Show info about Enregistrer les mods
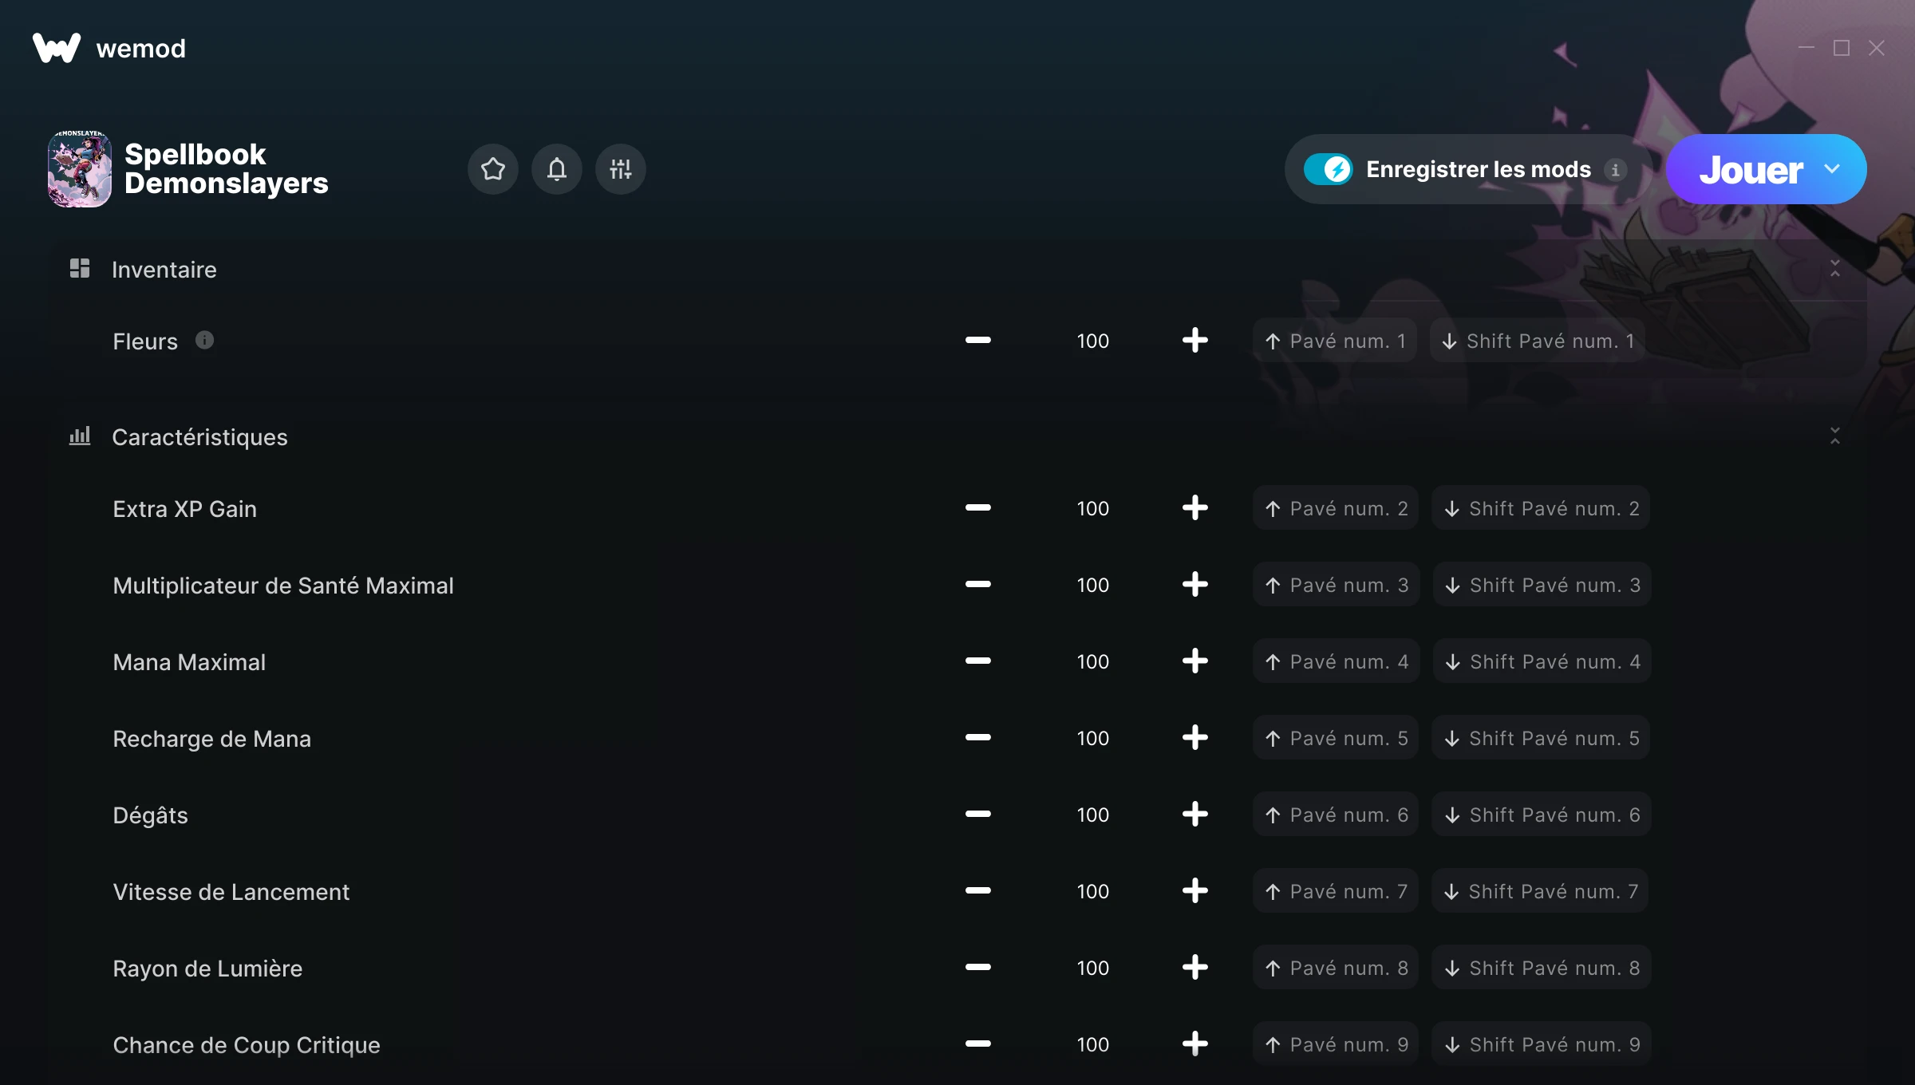 click(x=1615, y=170)
